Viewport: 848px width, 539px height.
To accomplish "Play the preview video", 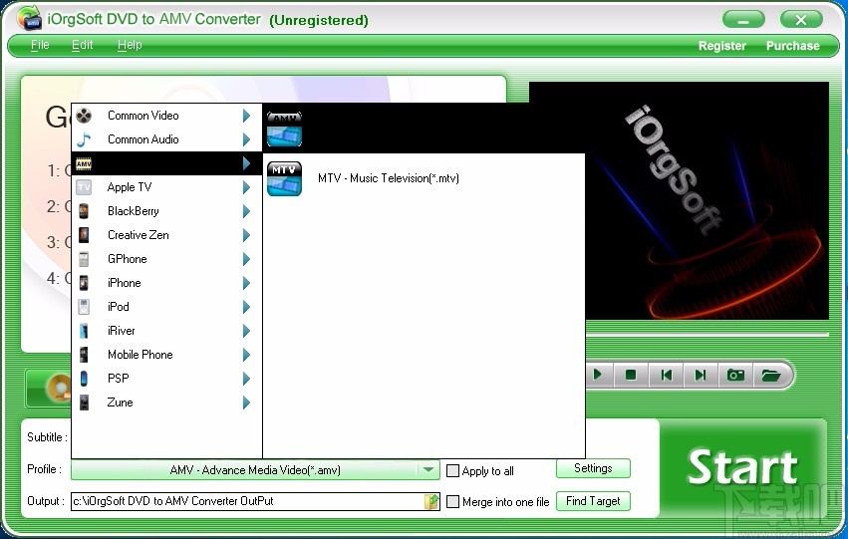I will coord(598,375).
